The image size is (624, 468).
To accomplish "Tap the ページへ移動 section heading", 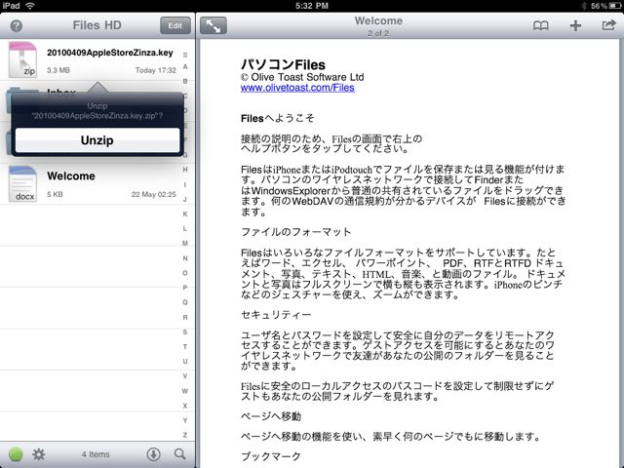I will (271, 416).
